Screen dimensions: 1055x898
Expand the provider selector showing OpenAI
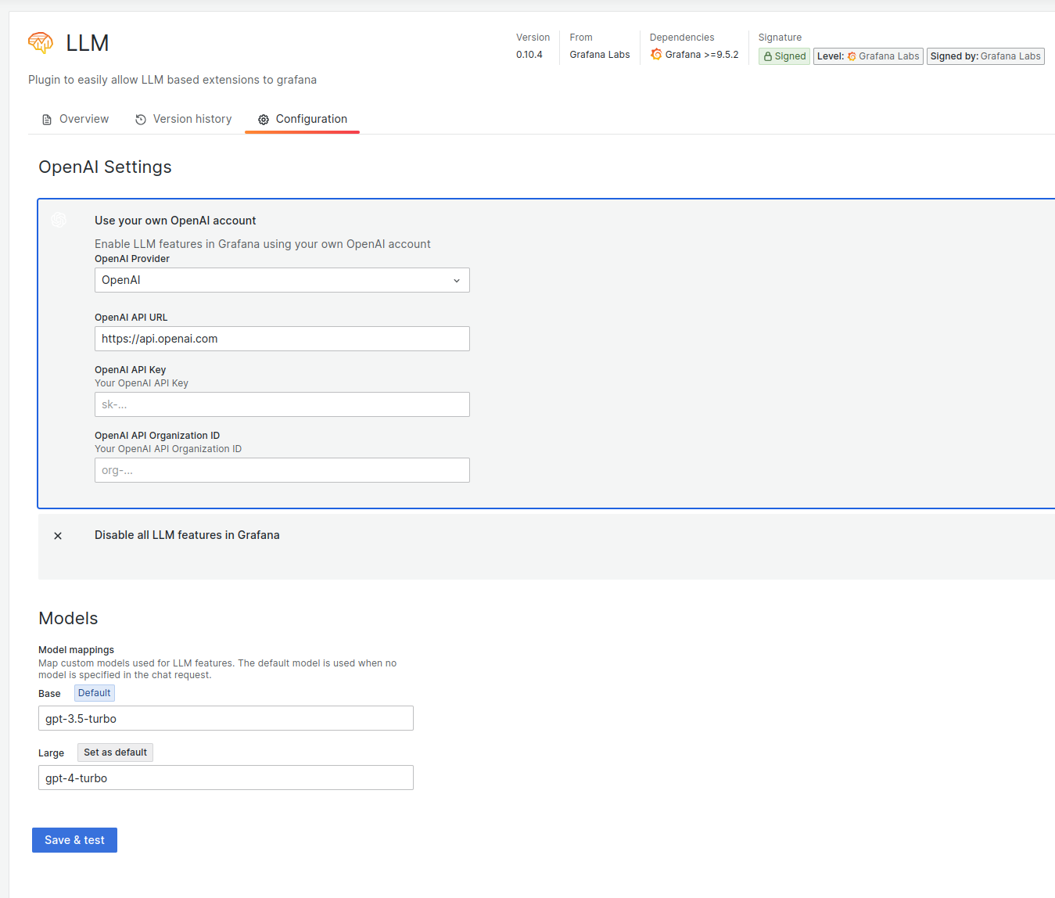point(282,279)
